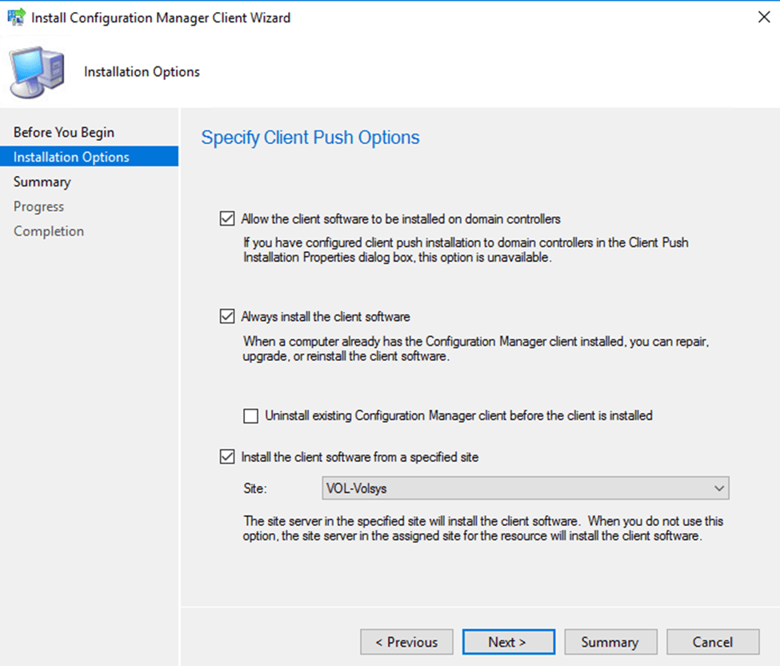Image resolution: width=780 pixels, height=666 pixels.
Task: Go to the Summary step in the sidebar
Action: [42, 182]
